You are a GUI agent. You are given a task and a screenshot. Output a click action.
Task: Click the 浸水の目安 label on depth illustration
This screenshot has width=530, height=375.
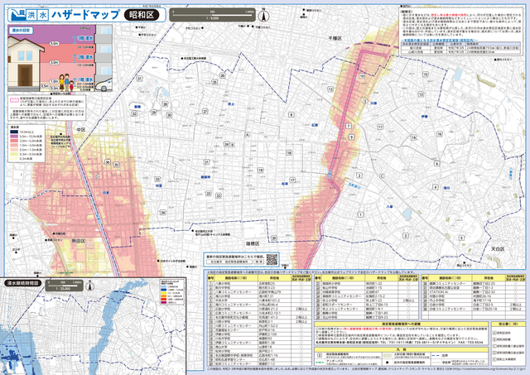click(x=22, y=31)
